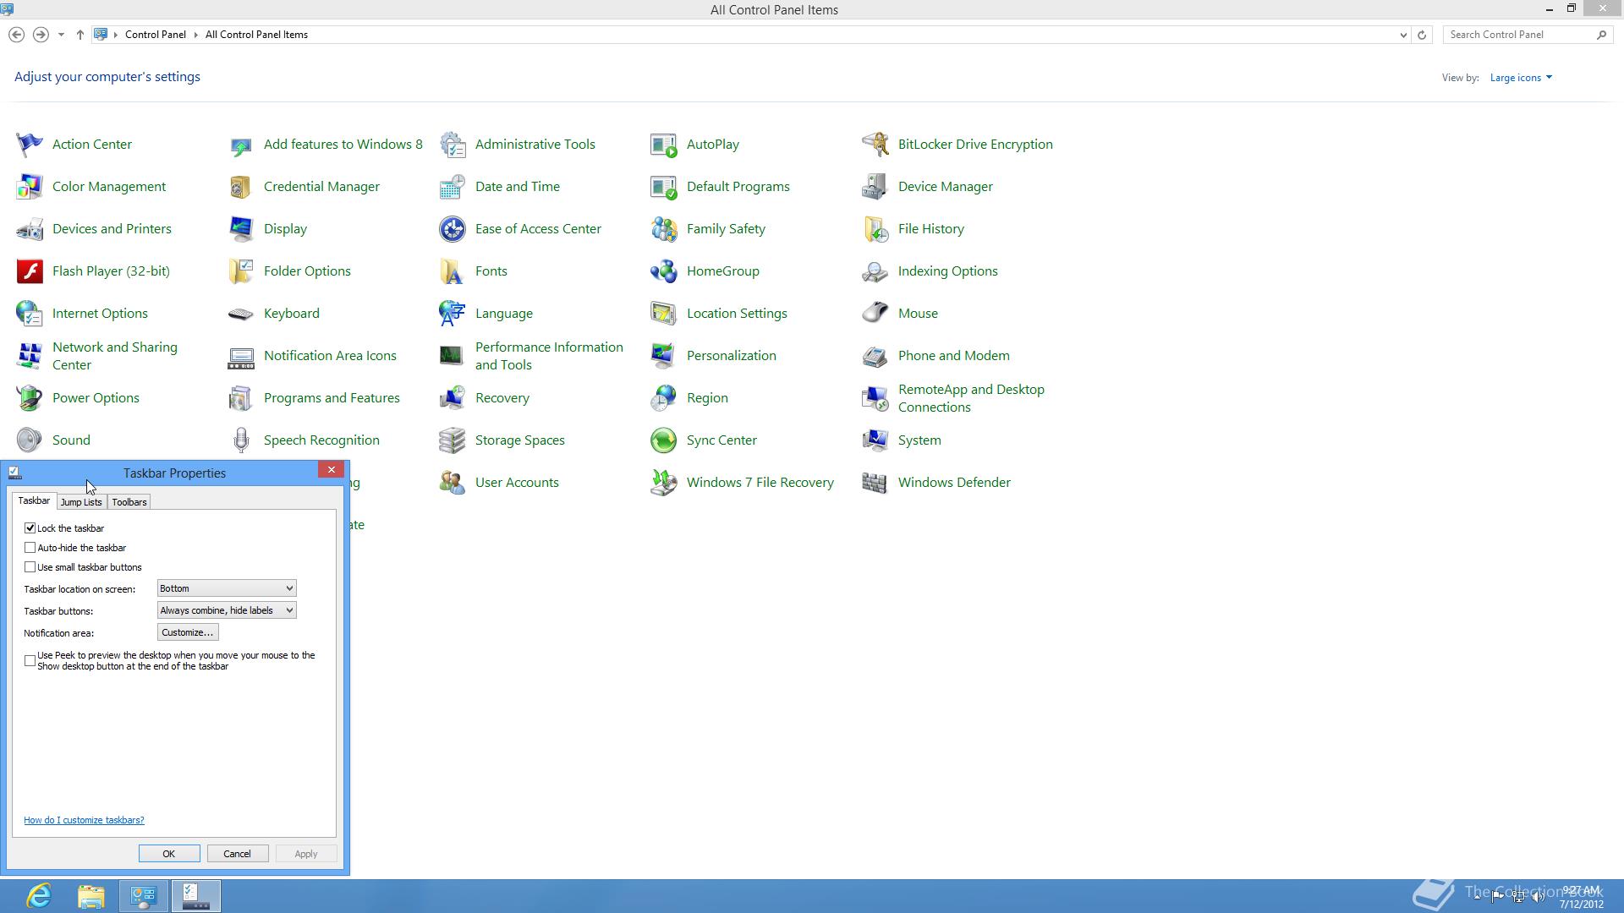Open the Display monitor icon

[x=241, y=229]
